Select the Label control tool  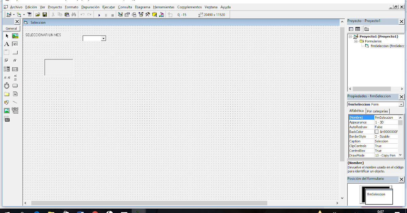pos(6,44)
